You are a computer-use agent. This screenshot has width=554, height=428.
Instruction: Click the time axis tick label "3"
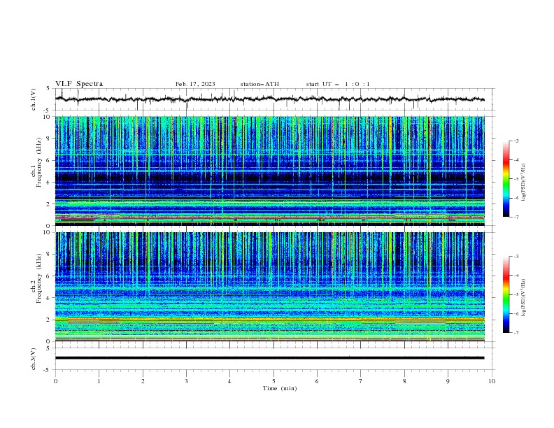tap(186, 381)
